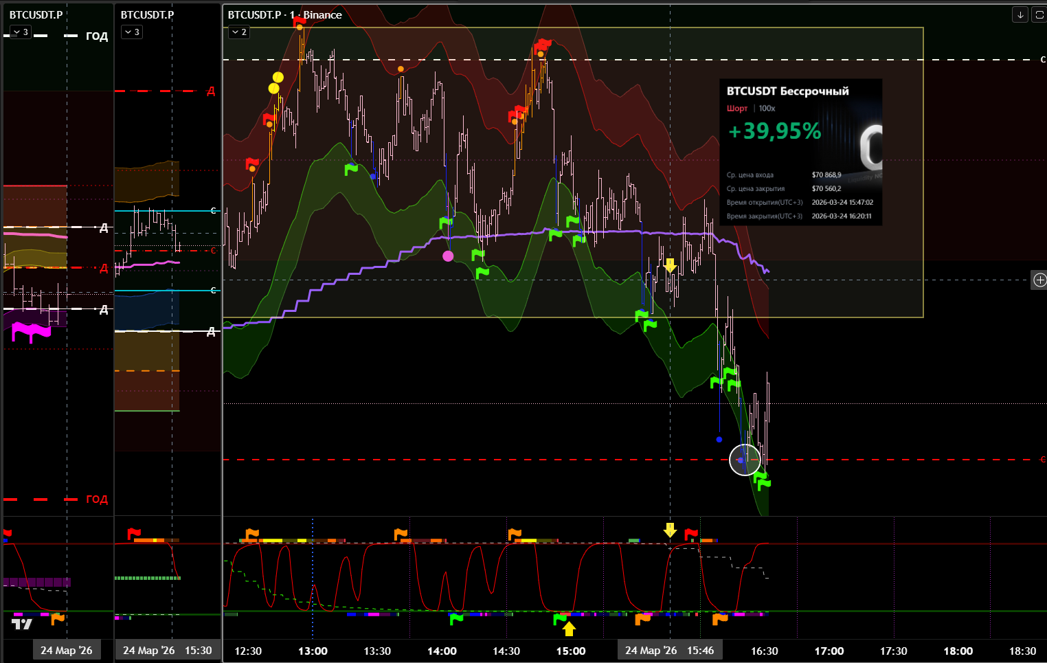
Task: Click the plus button on price scale
Action: click(1039, 280)
